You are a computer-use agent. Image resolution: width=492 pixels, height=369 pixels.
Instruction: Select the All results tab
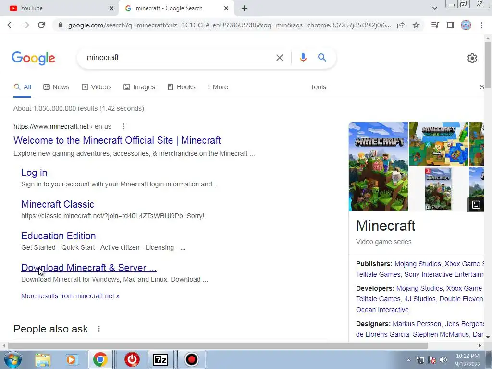pyautogui.click(x=22, y=87)
